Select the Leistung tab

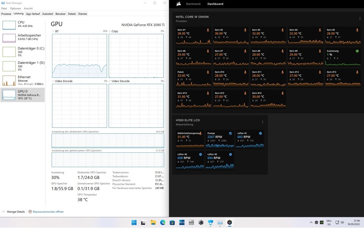pos(18,13)
